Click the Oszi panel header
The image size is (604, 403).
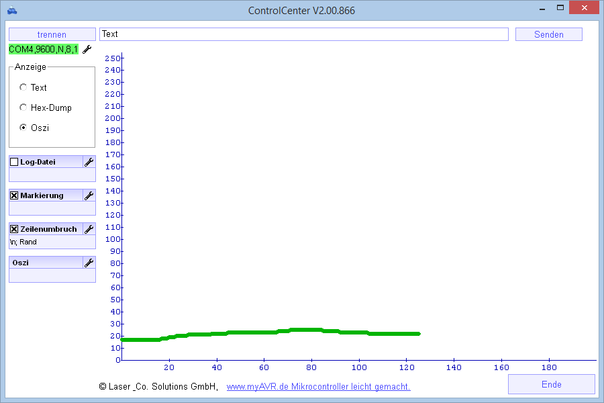click(45, 263)
